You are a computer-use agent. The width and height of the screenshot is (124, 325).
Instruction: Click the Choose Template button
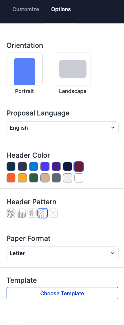pos(62,293)
